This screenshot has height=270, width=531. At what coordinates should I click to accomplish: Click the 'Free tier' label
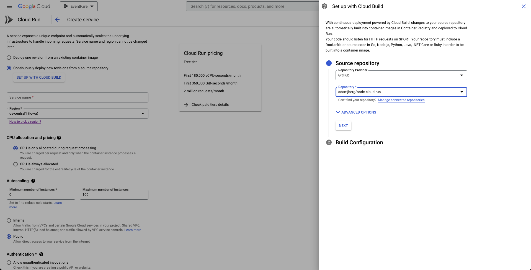(190, 62)
